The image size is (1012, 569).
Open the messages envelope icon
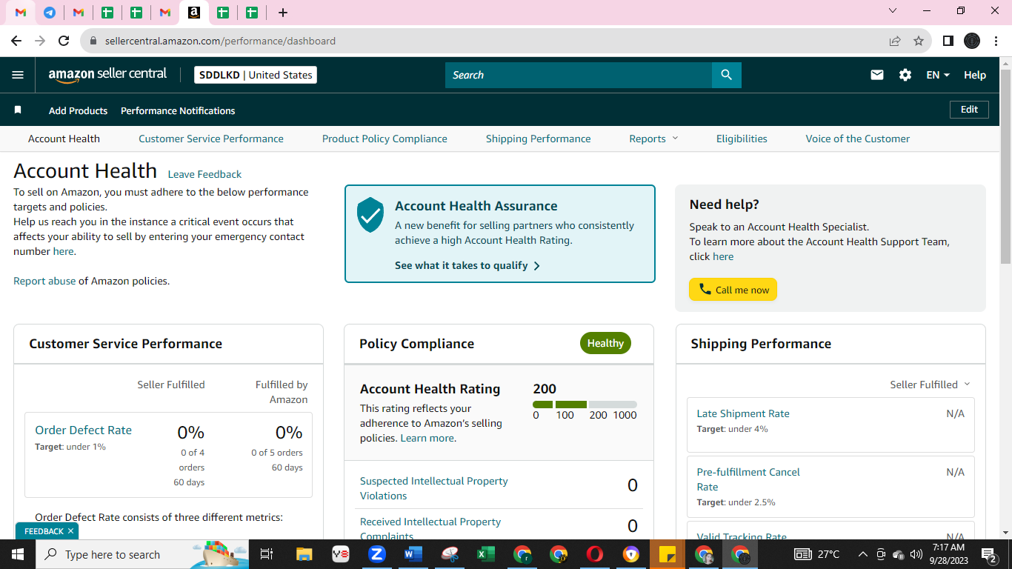tap(877, 75)
